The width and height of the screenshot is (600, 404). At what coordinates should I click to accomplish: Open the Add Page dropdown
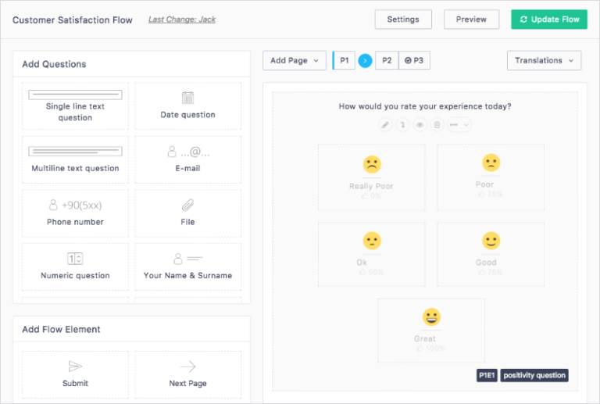pos(294,61)
